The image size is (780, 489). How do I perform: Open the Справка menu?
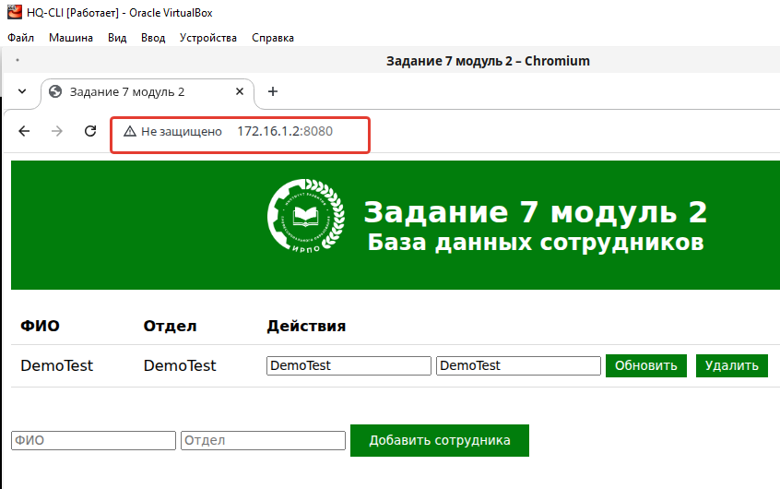(x=273, y=38)
